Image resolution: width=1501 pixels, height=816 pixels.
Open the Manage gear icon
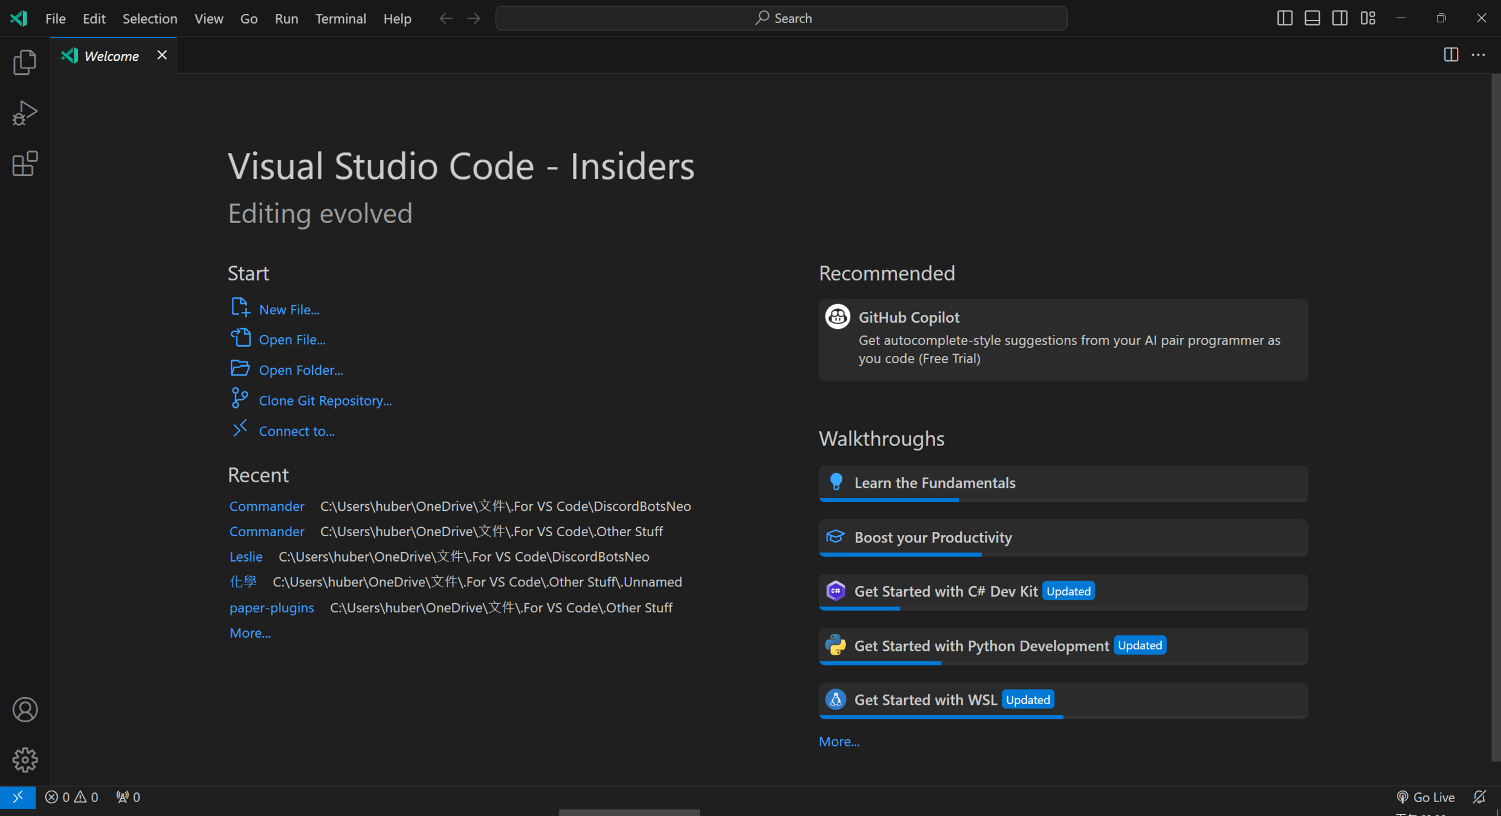tap(24, 760)
